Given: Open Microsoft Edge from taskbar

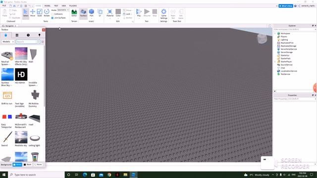Looking at the screenshot, I should (x=85, y=175).
